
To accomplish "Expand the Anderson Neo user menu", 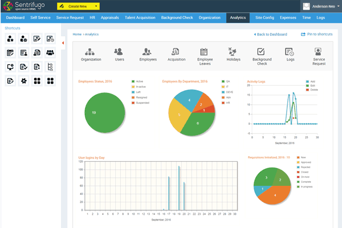I will tap(322, 6).
